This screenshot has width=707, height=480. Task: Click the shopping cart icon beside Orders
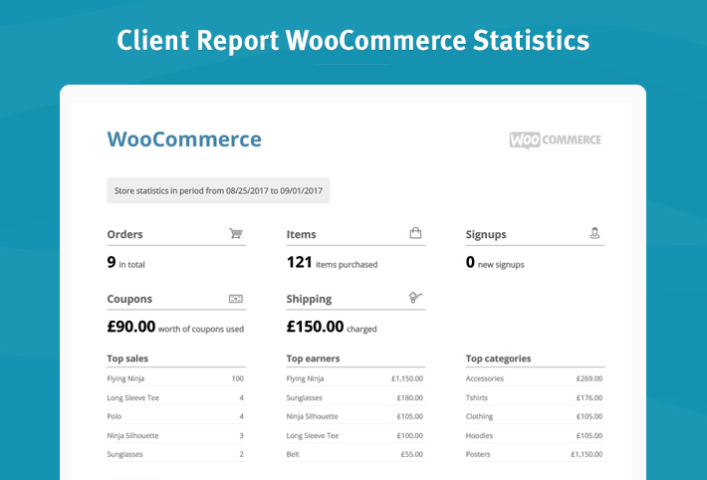236,234
